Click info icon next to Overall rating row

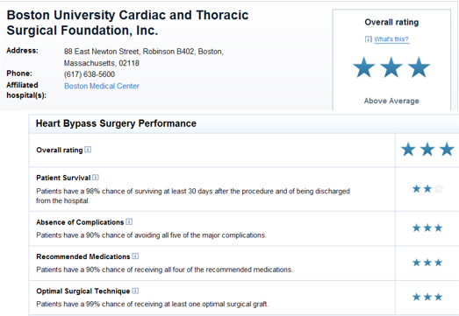(88, 150)
